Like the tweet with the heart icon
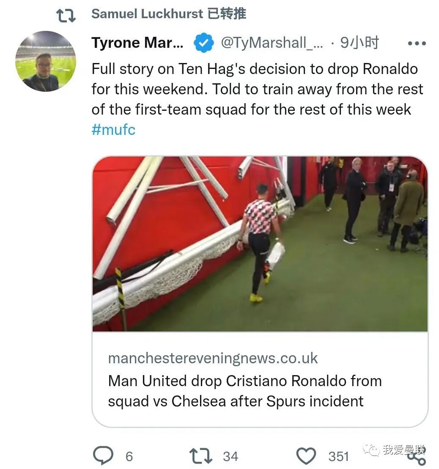This screenshot has height=469, width=439. click(x=306, y=456)
